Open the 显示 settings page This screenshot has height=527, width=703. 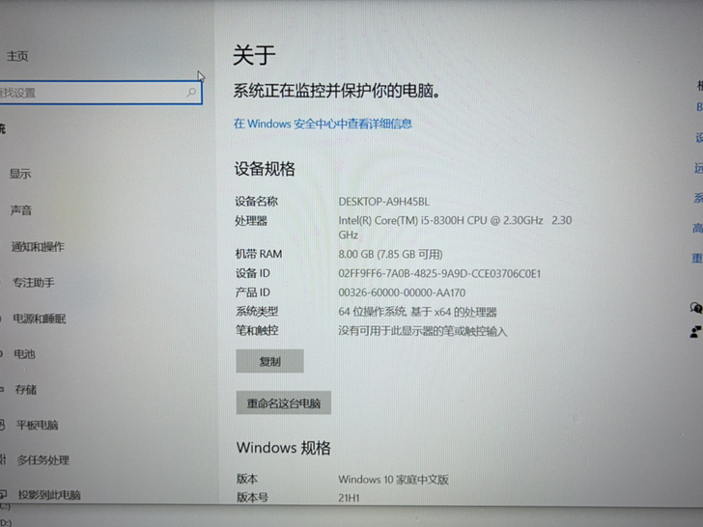point(20,174)
